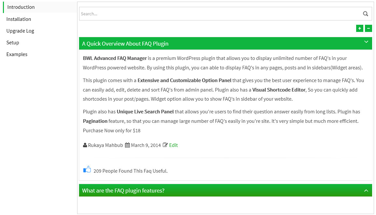Viewport: 376px width, 215px height.
Task: Click the pencil edit icon
Action: pos(165,145)
